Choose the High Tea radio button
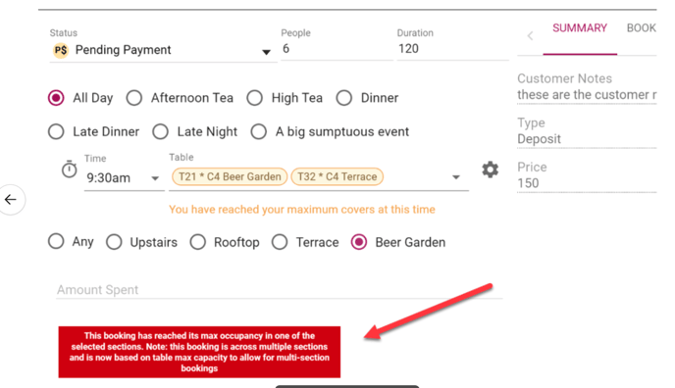The image size is (675, 388). coord(254,98)
